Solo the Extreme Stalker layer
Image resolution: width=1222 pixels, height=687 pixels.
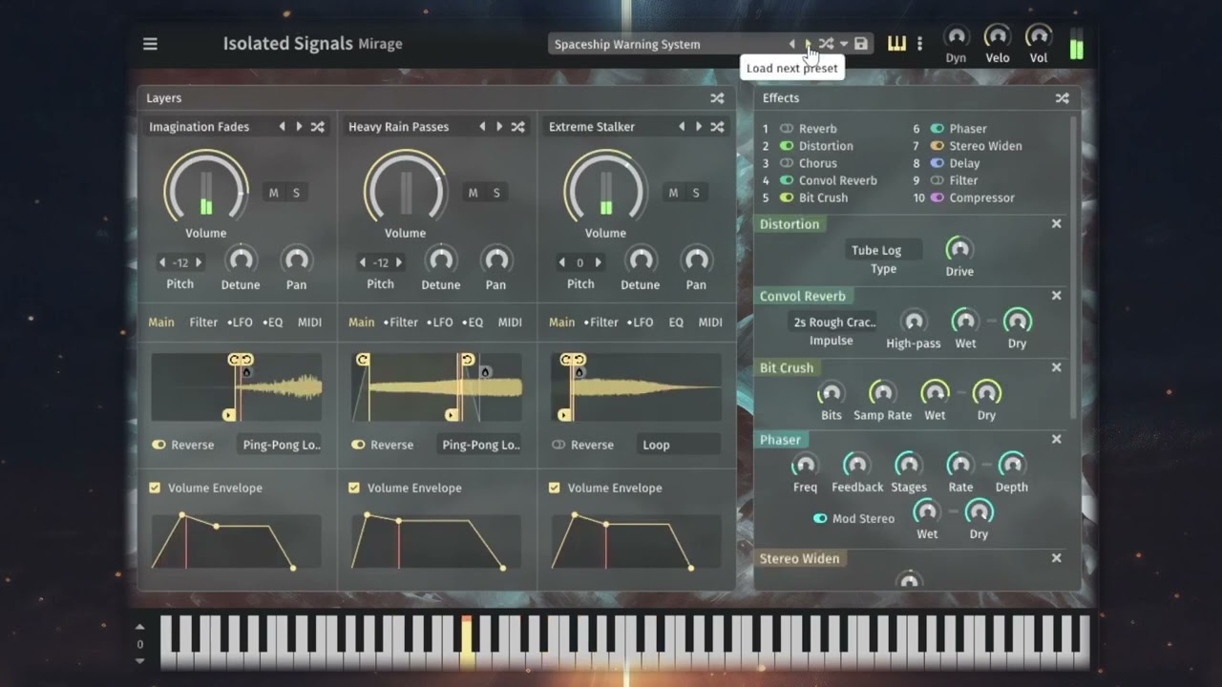click(x=696, y=193)
